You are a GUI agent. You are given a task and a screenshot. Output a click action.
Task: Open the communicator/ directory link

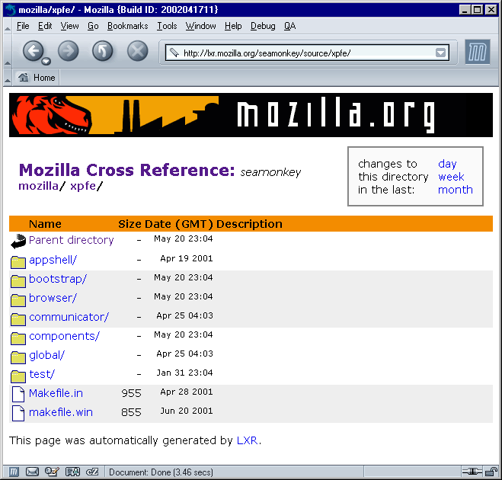click(69, 317)
